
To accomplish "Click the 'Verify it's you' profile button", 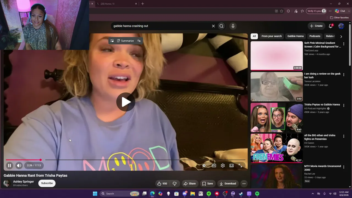I will pos(317,11).
